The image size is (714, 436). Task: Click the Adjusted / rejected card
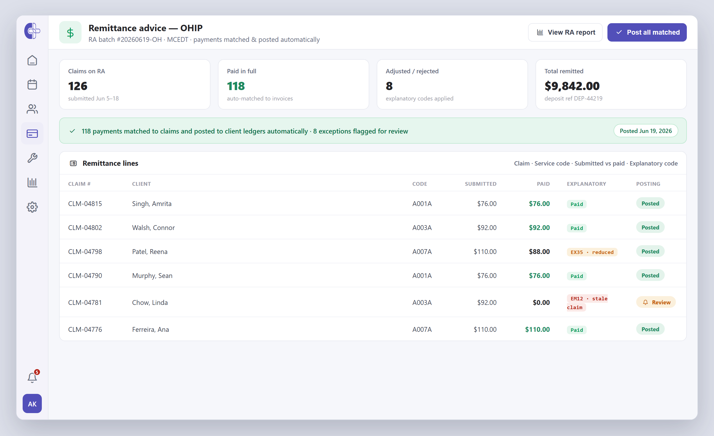(452, 84)
